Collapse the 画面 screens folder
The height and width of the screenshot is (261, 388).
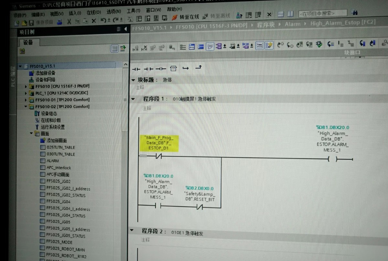(32, 134)
